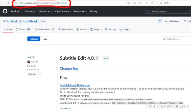Reload the page with refresh icon

tap(8, 3)
